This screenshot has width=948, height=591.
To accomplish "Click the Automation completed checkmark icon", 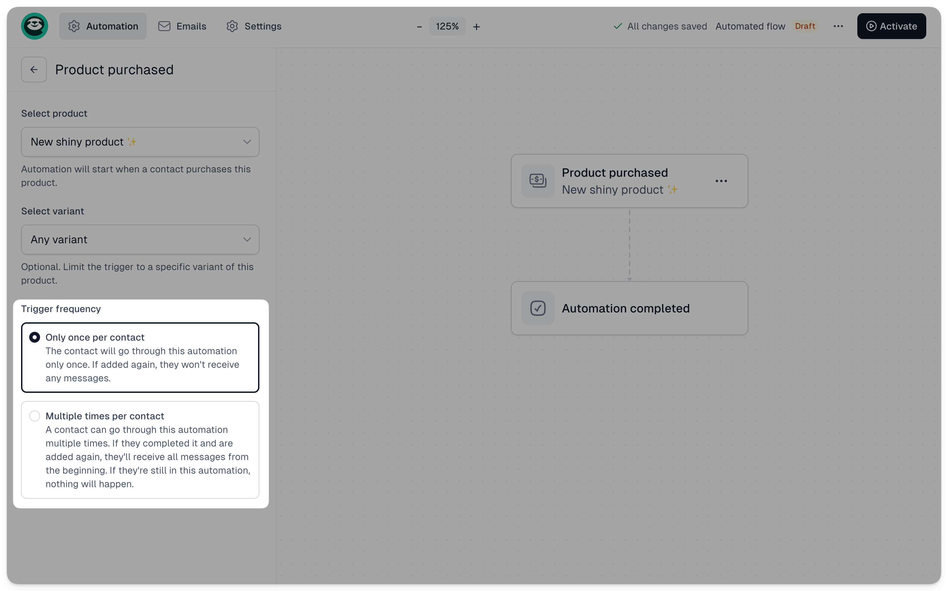I will coord(538,308).
